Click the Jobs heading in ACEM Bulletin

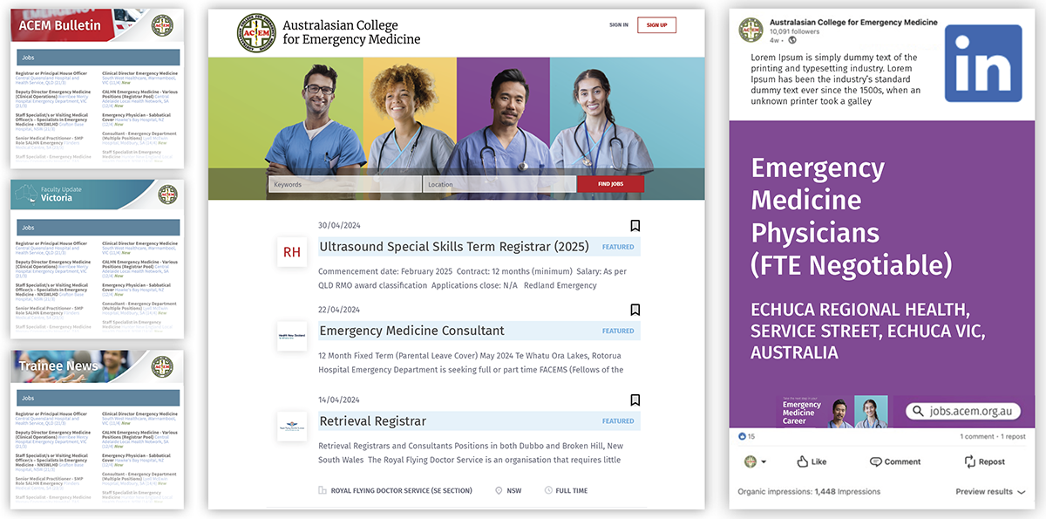point(98,57)
